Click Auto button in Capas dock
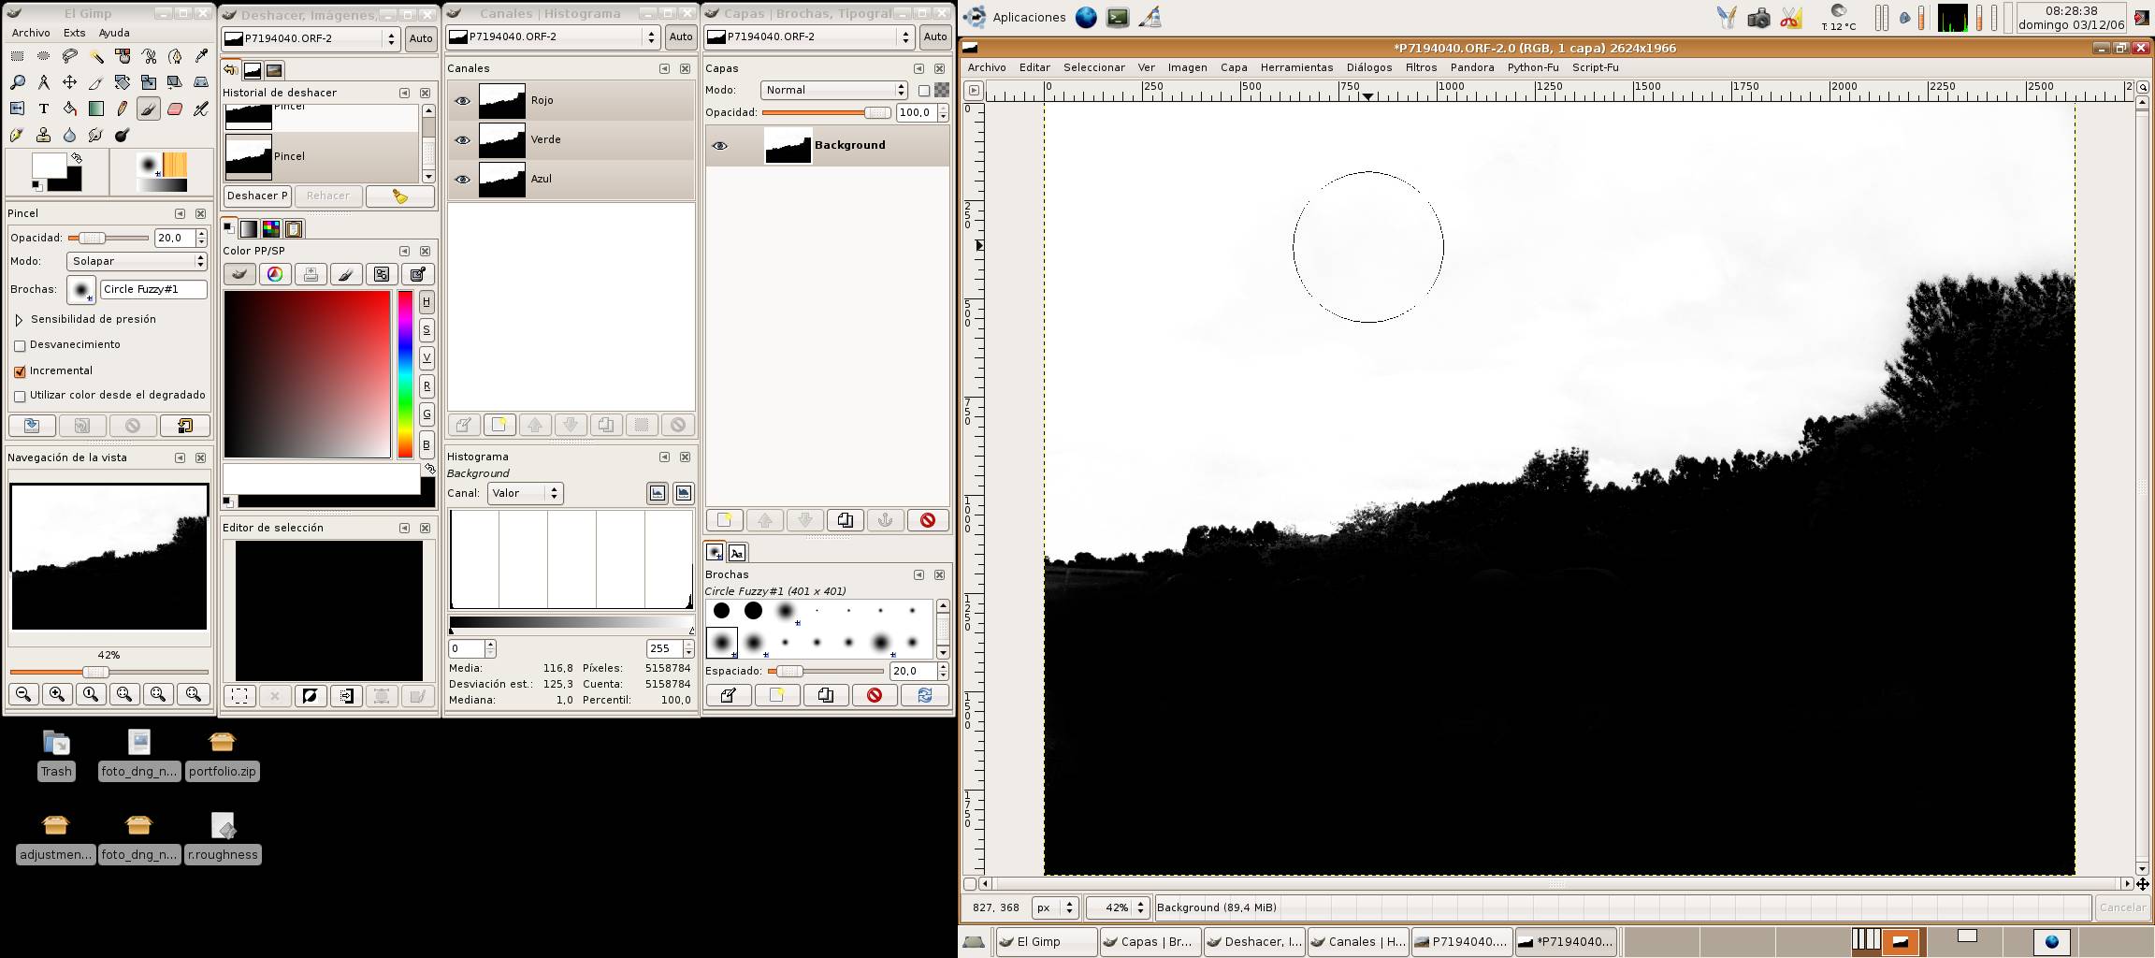2155x958 pixels. click(x=935, y=36)
